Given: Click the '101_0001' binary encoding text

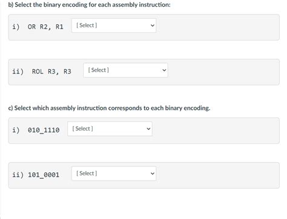Looking at the screenshot, I should pos(44,175).
